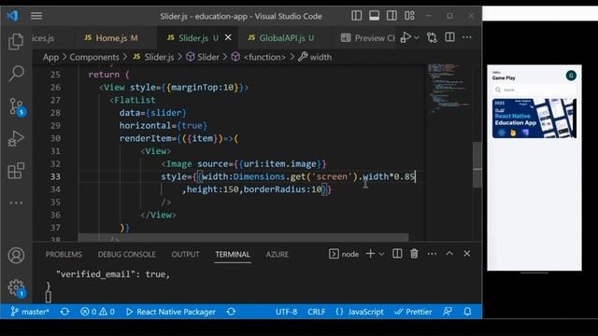Screen dimensions: 598x336
Task: Open the VS Code hamburger menu
Action: tap(36, 16)
